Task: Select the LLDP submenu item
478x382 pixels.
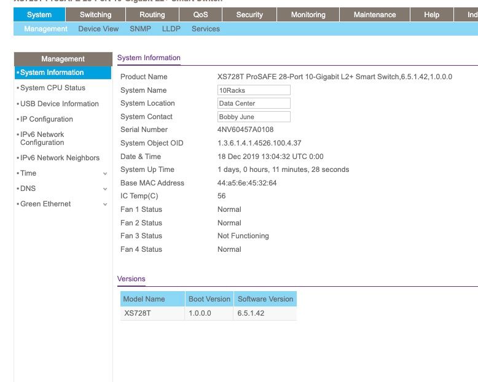Action: point(171,29)
